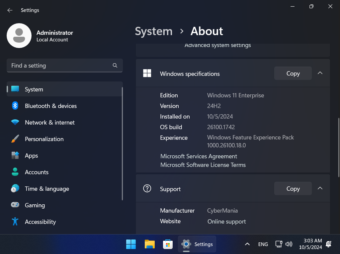Open the clock and date flyout
The image size is (340, 254).
click(x=310, y=244)
